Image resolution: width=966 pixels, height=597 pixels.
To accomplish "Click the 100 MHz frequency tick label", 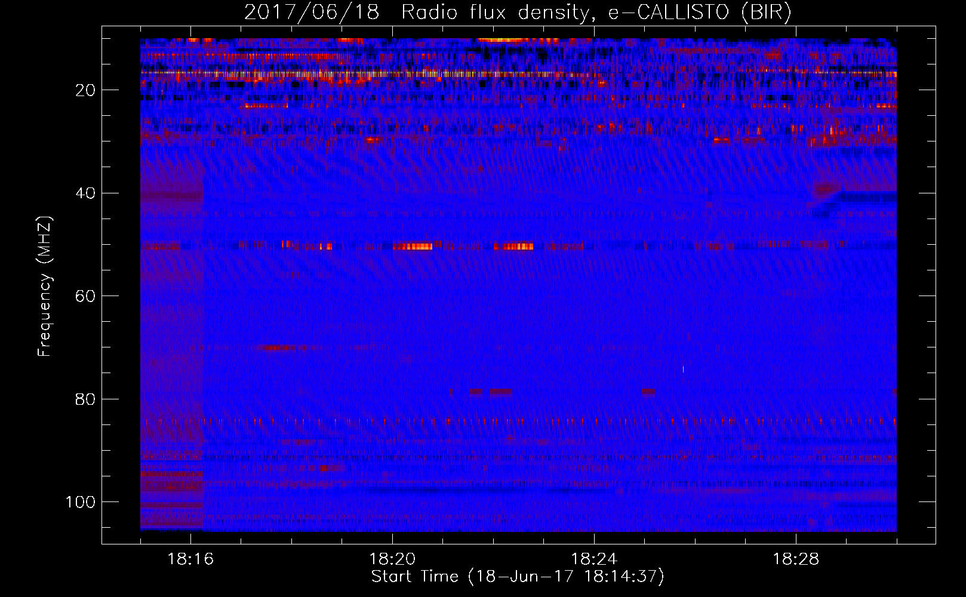I will pos(80,502).
